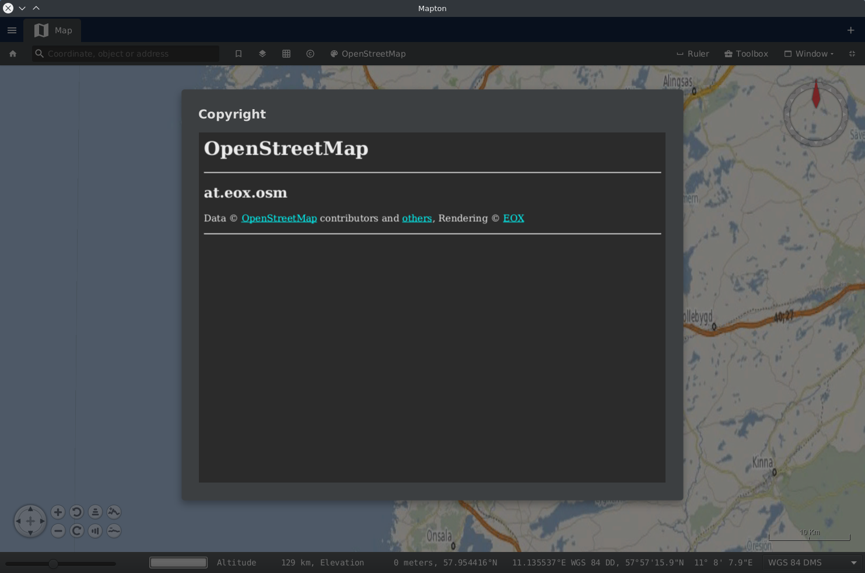Click the 11.135537°E longitude value
This screenshot has height=573, width=865.
[539, 562]
